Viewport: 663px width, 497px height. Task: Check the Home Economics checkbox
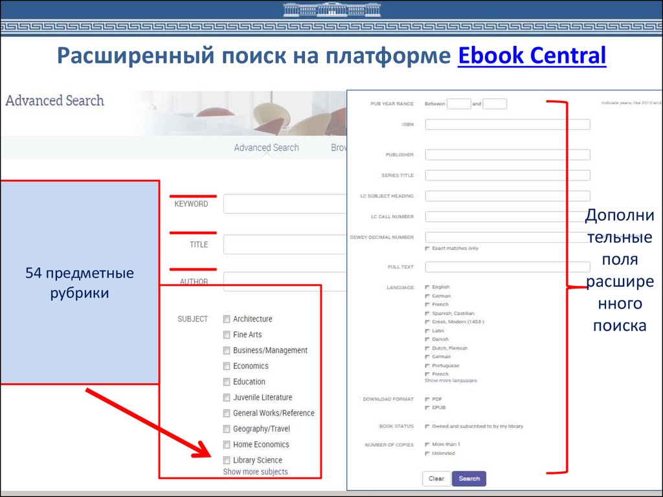click(227, 444)
